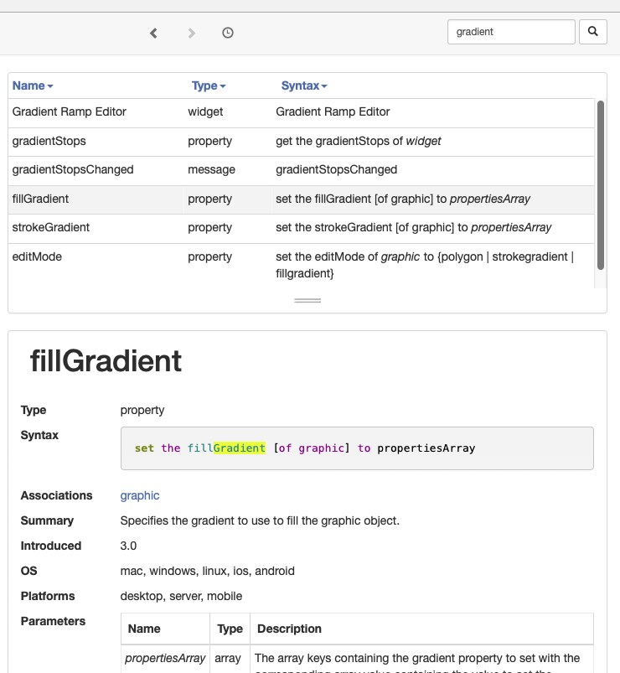The width and height of the screenshot is (620, 673).
Task: Select the gradientStops property entry
Action: tap(49, 141)
